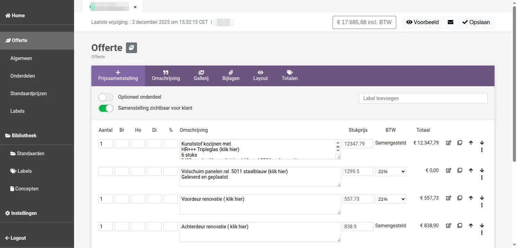
Task: Open the Bijlagen tab
Action: click(x=231, y=76)
